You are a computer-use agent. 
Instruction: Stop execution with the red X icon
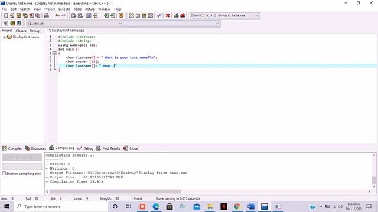coord(168,16)
